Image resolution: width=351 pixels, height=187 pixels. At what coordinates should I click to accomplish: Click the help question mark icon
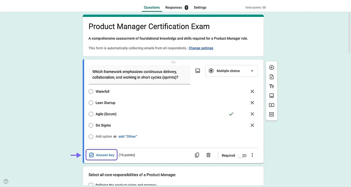point(6,181)
